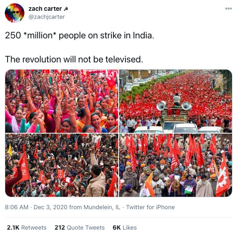Screen dimensions: 238x234
Task: Open the Mundelein, IL location link
Action: [102, 207]
